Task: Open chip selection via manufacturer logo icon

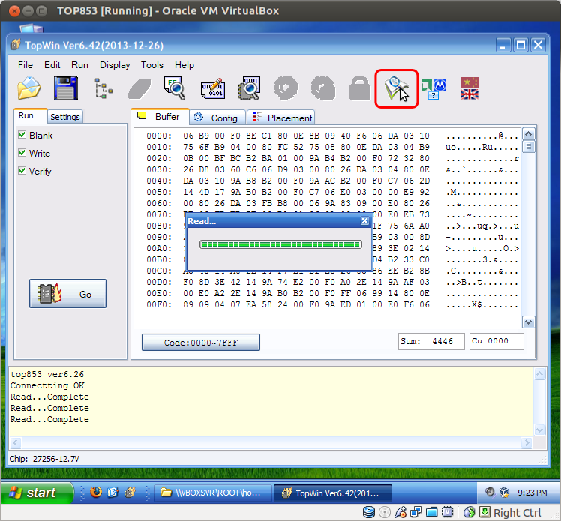Action: [433, 89]
